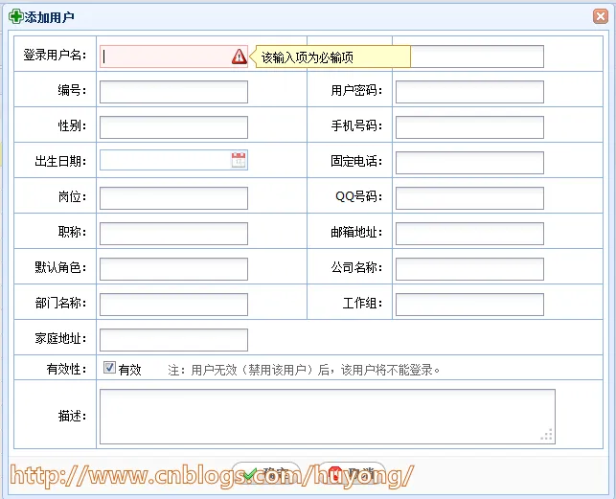The width and height of the screenshot is (616, 499).
Task: Click the 手机号码 mobile field
Action: pos(469,127)
